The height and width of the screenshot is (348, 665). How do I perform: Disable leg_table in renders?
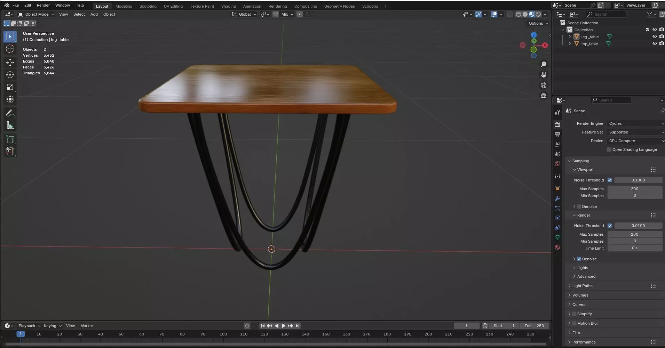(662, 37)
